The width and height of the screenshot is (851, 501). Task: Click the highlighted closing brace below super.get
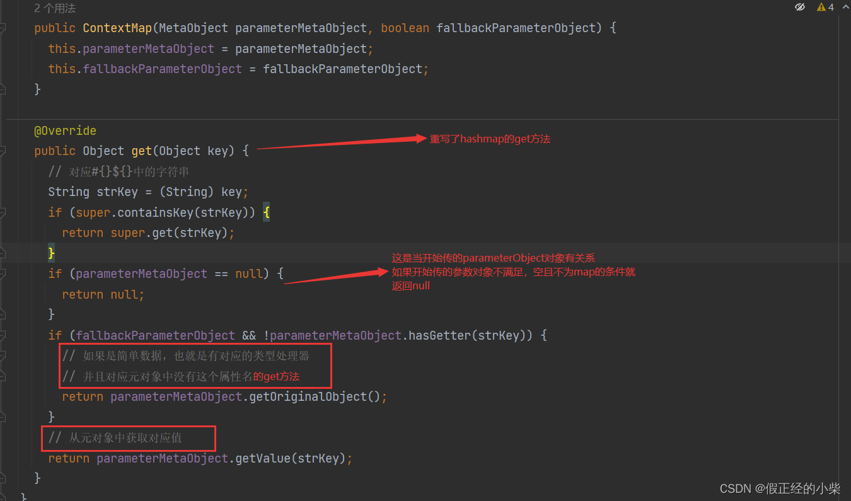[x=52, y=253]
